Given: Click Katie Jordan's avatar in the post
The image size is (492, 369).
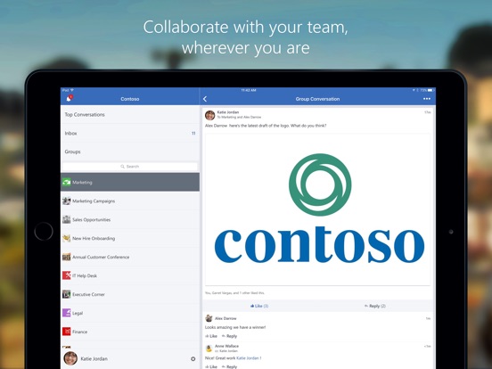Looking at the screenshot, I should click(210, 115).
